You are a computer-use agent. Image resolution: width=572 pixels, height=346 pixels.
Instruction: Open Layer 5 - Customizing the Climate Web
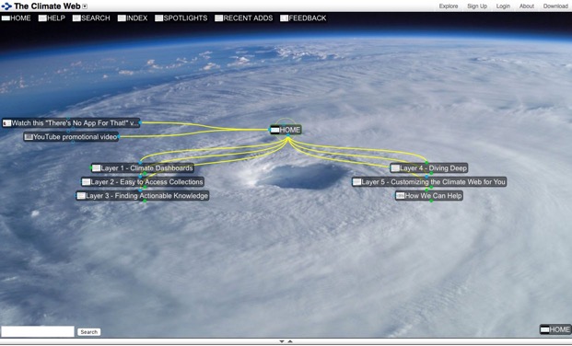coord(429,181)
